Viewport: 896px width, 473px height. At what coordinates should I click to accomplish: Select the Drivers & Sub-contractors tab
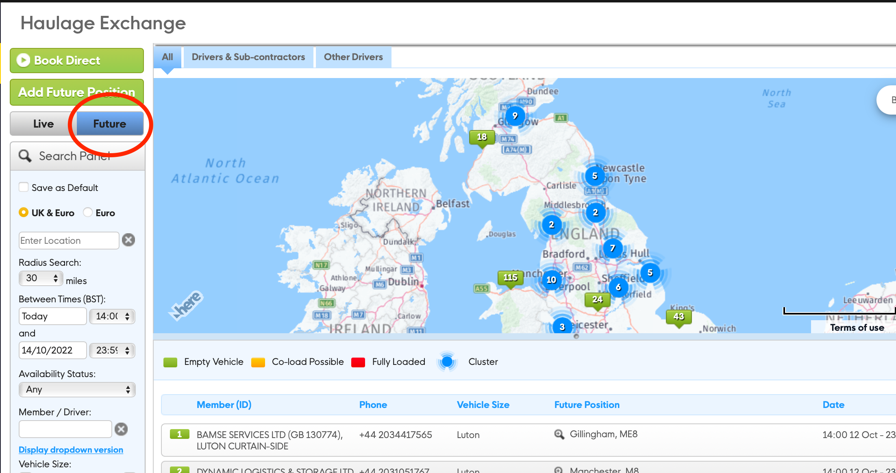(x=248, y=57)
